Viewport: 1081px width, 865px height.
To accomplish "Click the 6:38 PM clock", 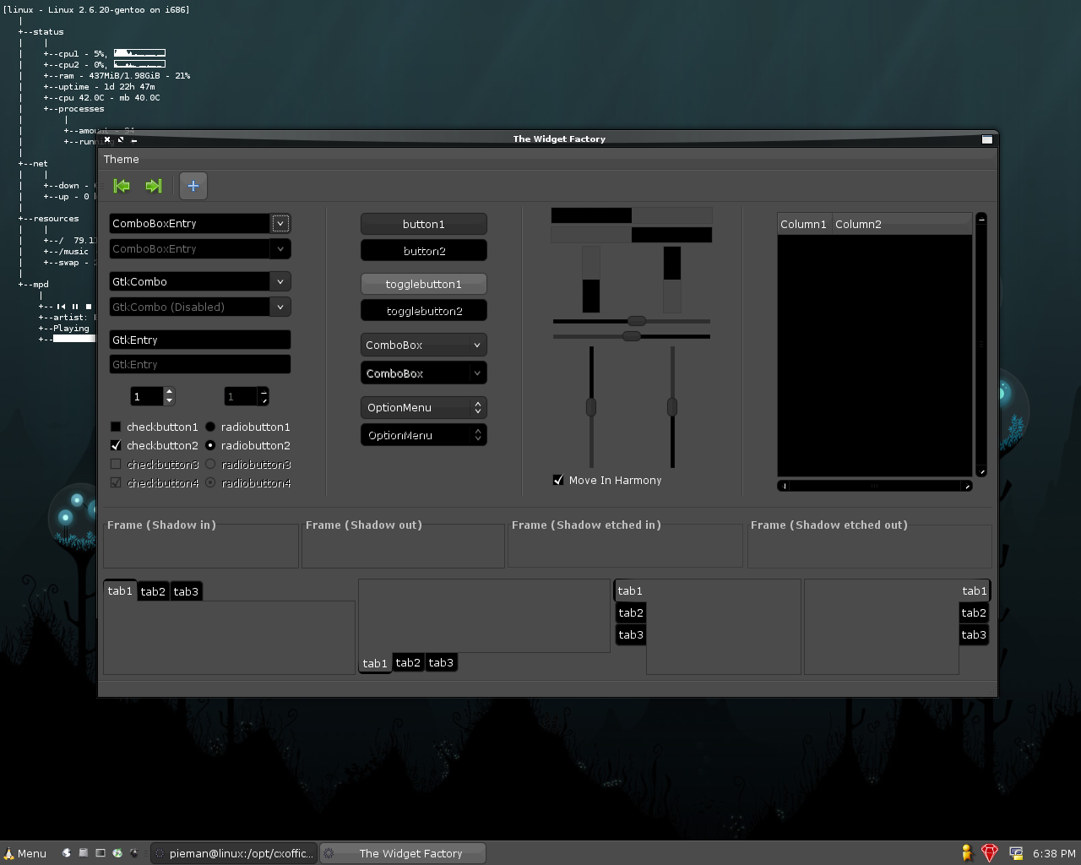I will pos(1054,854).
